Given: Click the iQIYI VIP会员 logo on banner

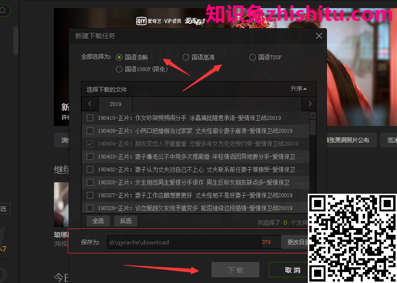Looking at the screenshot, I should tap(159, 21).
